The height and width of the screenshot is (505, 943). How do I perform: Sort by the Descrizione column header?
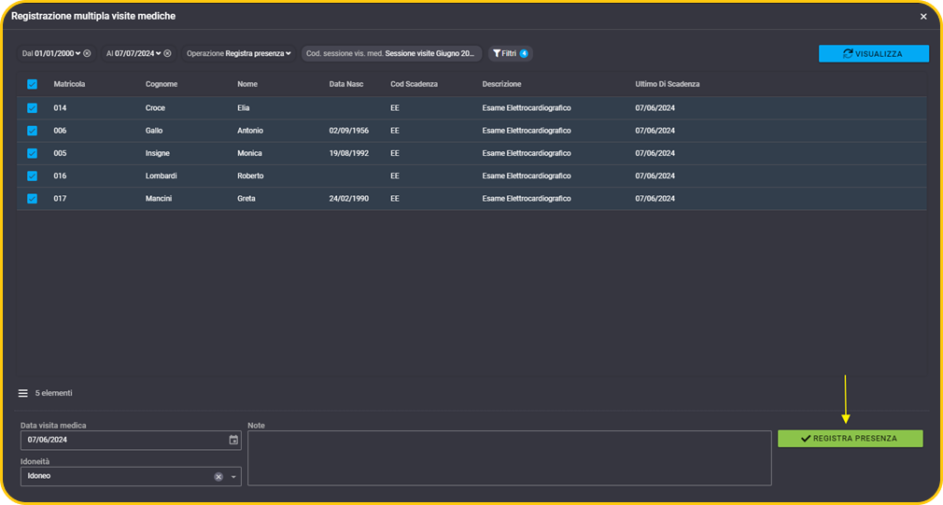[x=501, y=84]
